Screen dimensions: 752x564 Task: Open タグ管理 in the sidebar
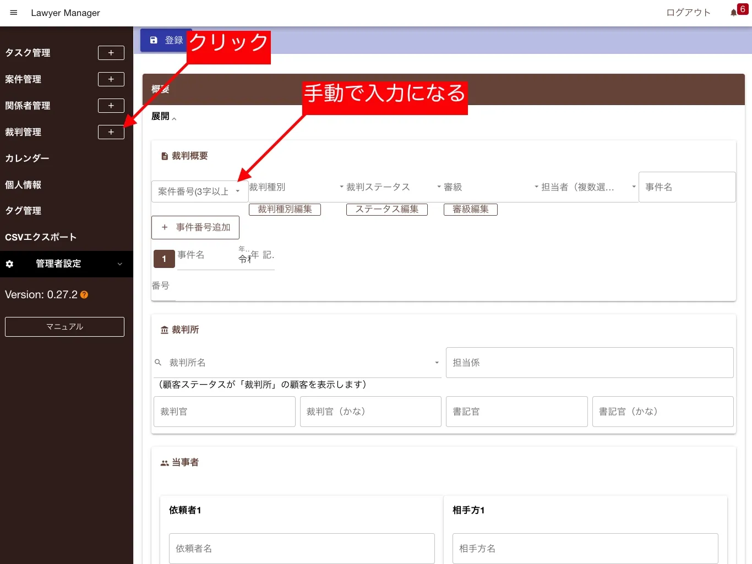click(23, 211)
